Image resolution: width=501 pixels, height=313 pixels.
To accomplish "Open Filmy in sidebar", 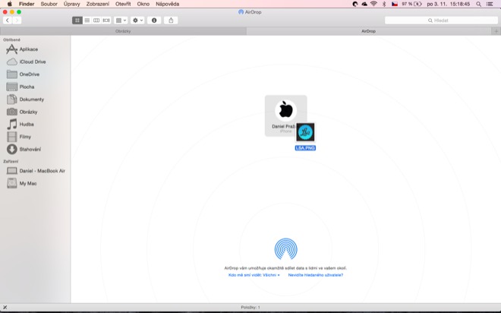I will (x=19, y=137).
